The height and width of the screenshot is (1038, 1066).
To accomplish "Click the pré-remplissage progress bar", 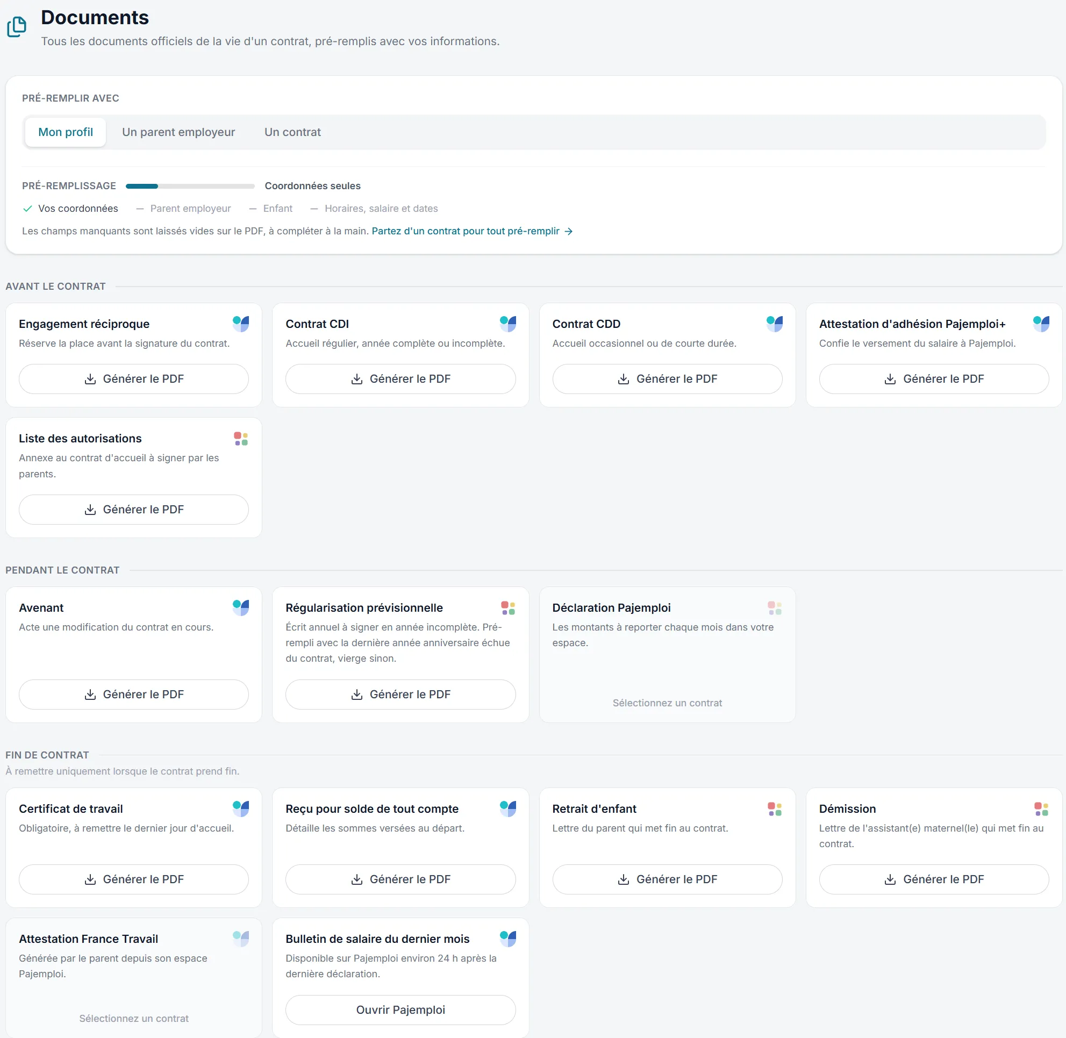I will 190,186.
